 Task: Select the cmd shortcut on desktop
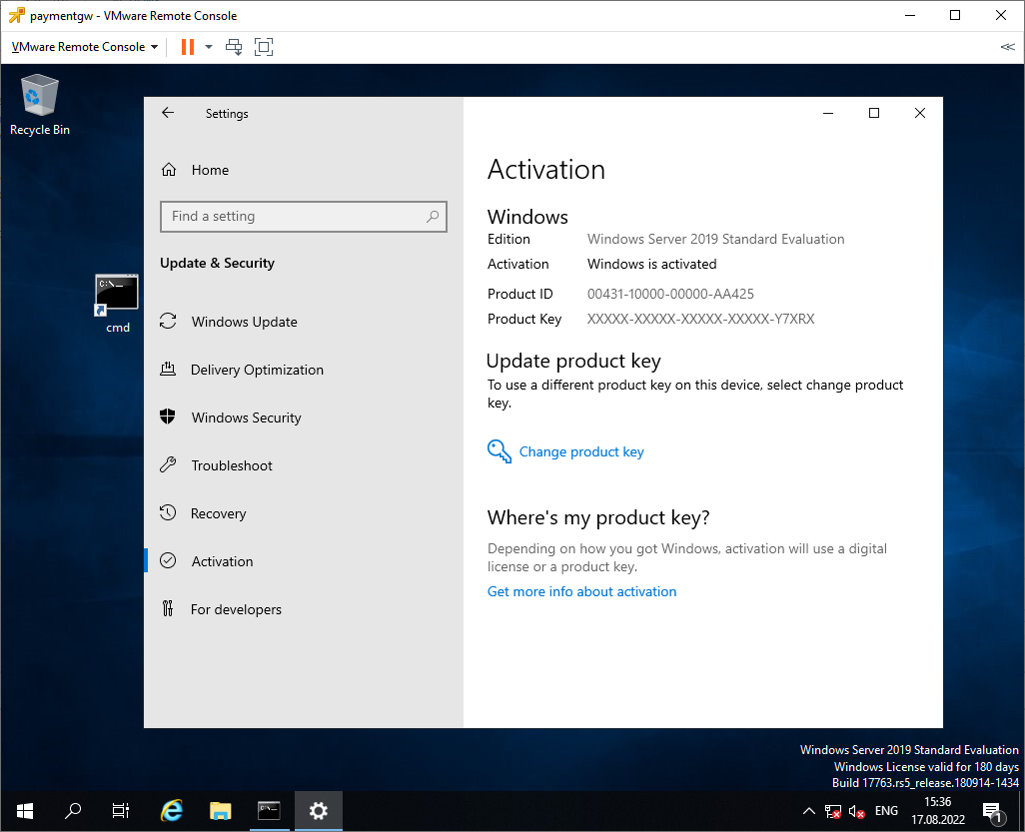[117, 304]
